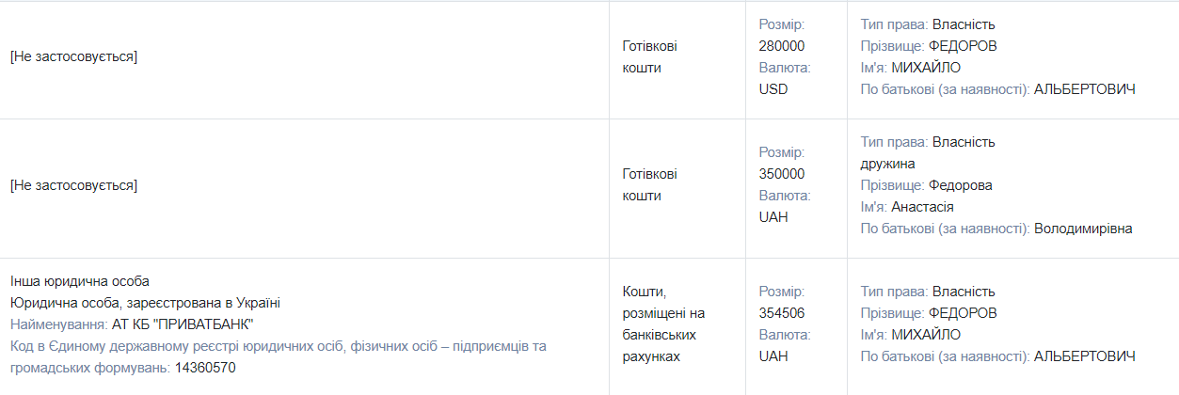Select the word "дружина" in the owner cell
This screenshot has width=1179, height=395.
885,164
